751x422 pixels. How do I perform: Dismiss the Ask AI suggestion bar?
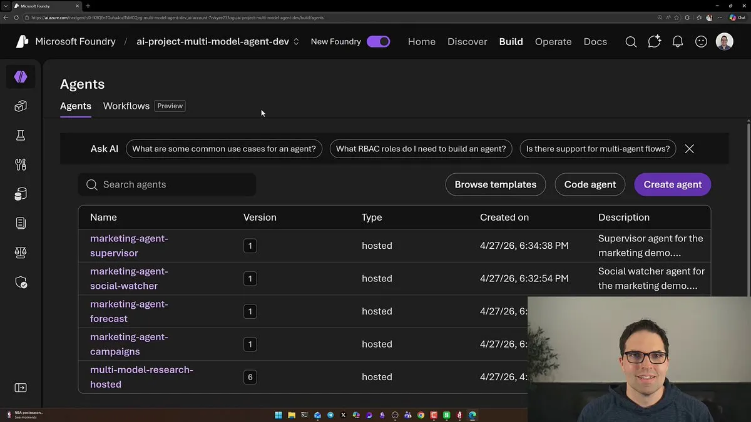click(689, 149)
